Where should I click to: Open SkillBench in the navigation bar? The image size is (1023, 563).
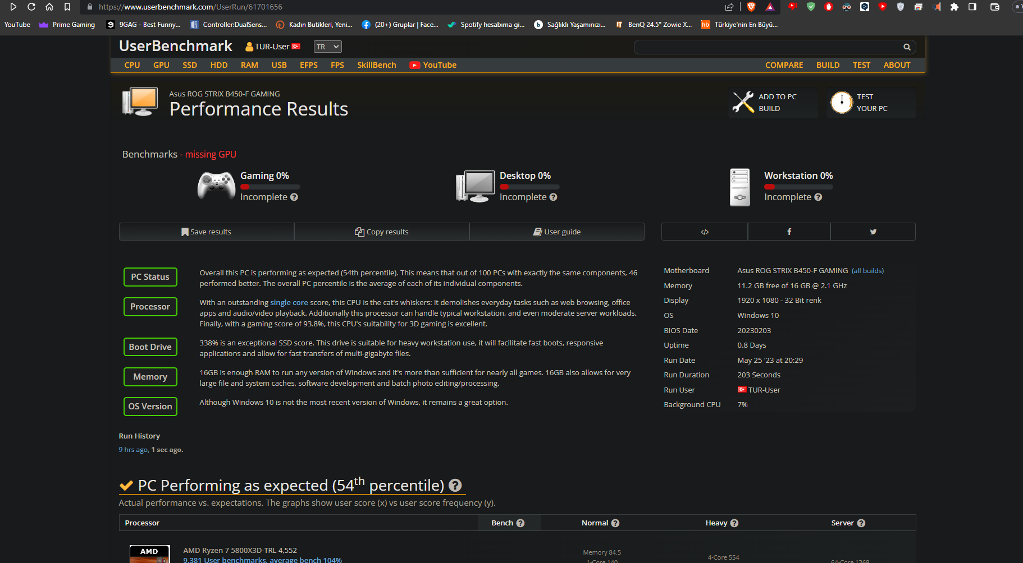coord(377,65)
